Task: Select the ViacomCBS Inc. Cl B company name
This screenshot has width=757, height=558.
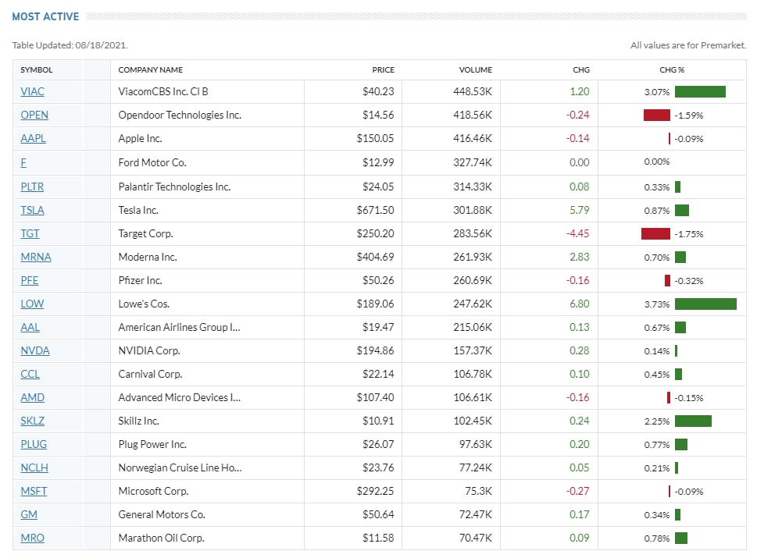Action: (x=163, y=91)
